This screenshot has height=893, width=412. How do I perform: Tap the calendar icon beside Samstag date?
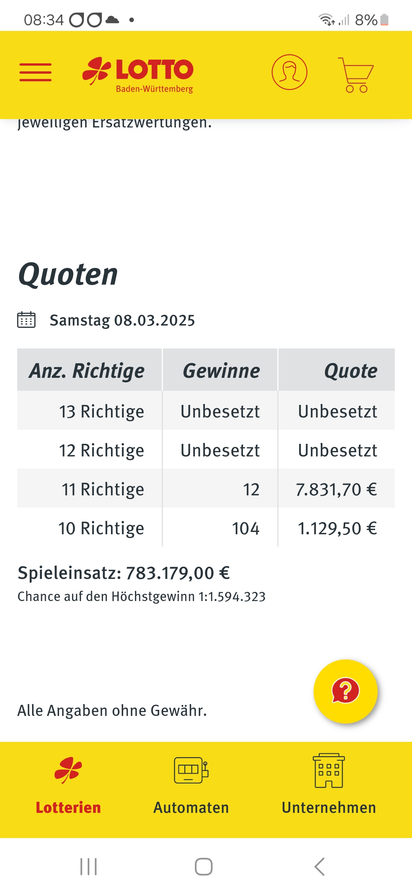coord(26,320)
